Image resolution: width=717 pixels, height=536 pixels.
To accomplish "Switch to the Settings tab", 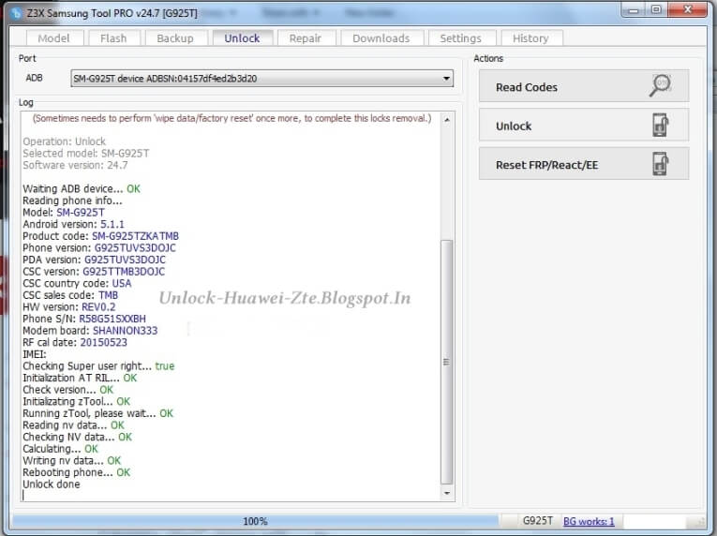I will (x=460, y=38).
